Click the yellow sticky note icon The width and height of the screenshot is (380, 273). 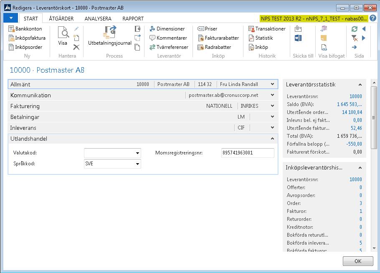point(324,38)
